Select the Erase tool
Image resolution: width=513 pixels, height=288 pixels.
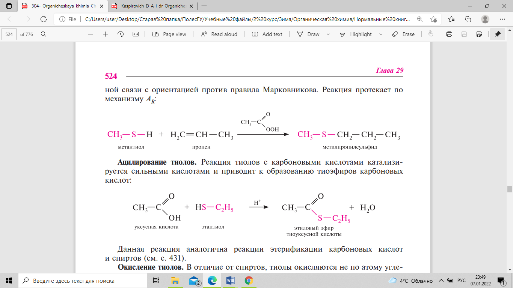tap(403, 34)
